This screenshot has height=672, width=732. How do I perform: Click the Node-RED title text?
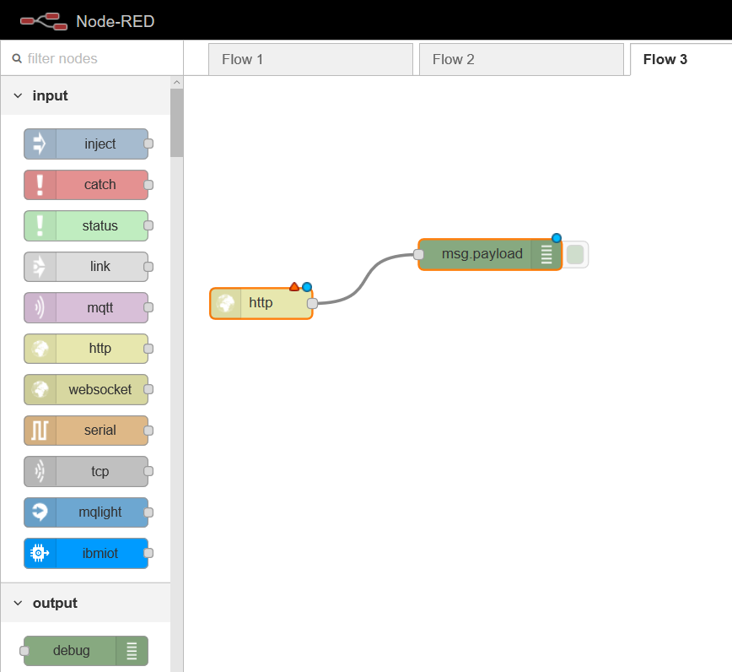coord(116,21)
